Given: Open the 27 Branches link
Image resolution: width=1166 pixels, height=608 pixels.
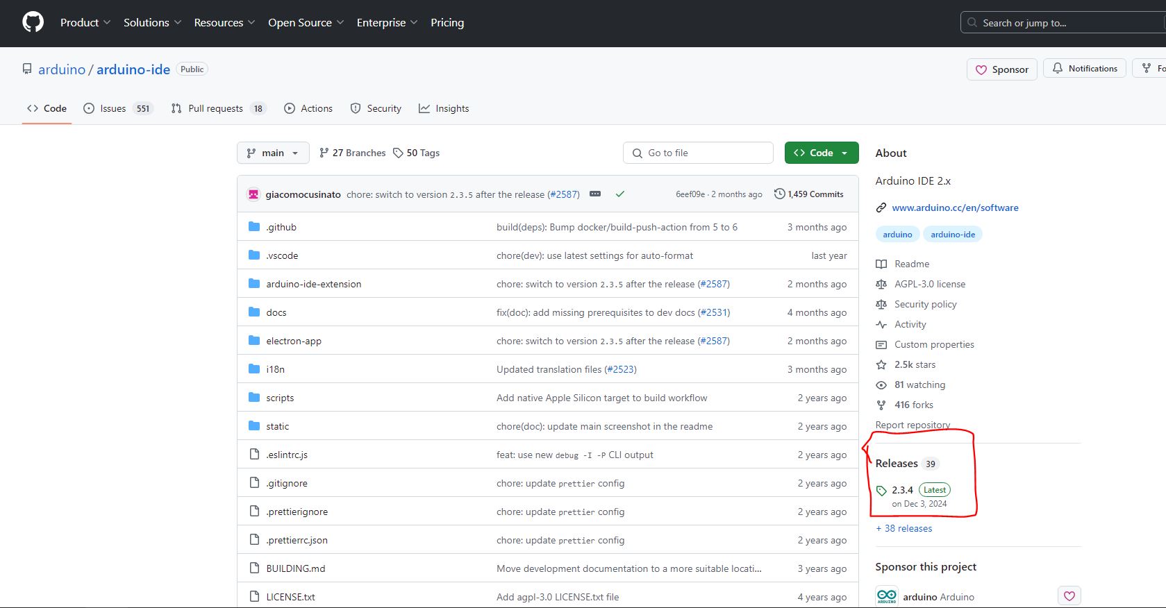Looking at the screenshot, I should tap(352, 153).
